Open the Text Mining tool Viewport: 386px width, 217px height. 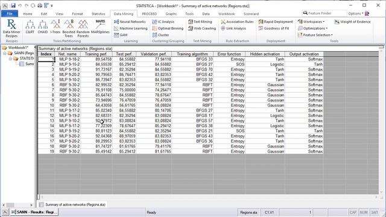[x=200, y=22]
